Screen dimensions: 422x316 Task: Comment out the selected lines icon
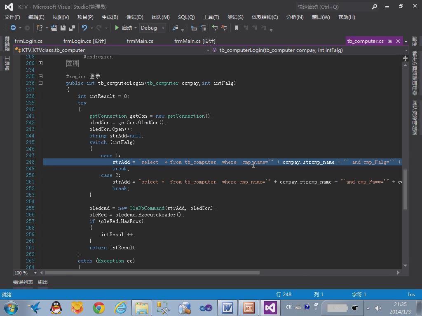tap(215, 28)
